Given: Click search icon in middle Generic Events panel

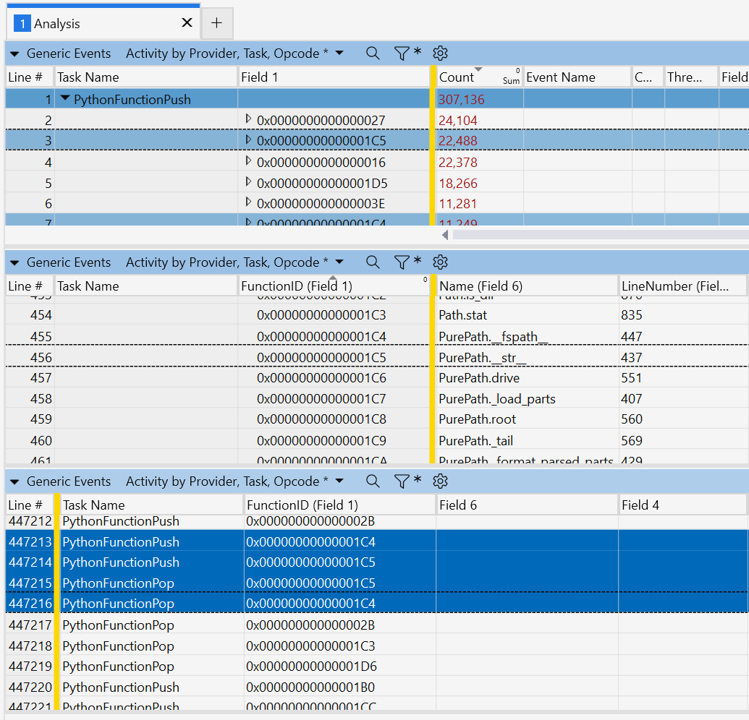Looking at the screenshot, I should (373, 262).
